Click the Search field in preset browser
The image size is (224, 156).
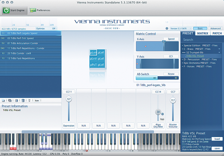[x=201, y=40]
